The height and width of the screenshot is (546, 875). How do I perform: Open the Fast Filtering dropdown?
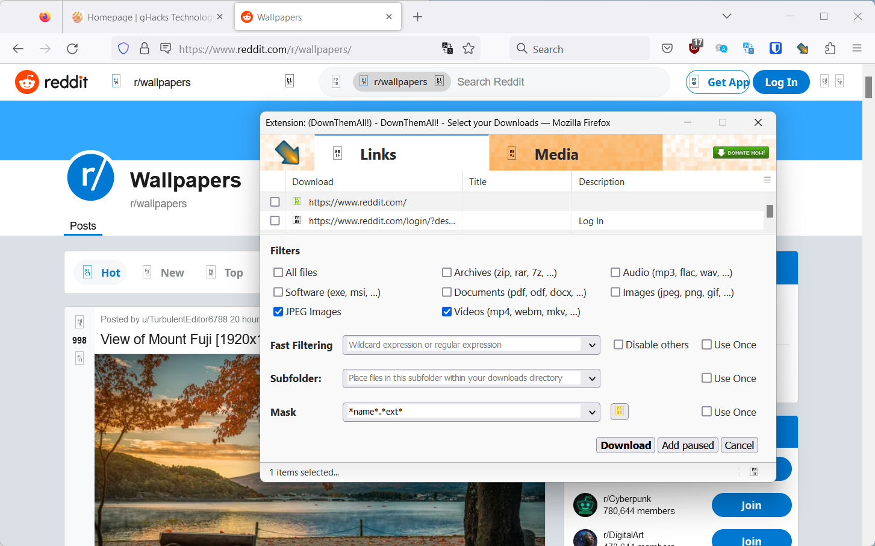point(593,345)
